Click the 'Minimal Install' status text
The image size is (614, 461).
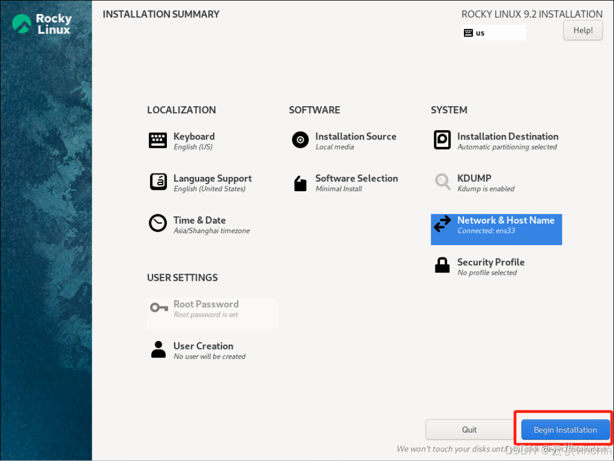point(339,189)
